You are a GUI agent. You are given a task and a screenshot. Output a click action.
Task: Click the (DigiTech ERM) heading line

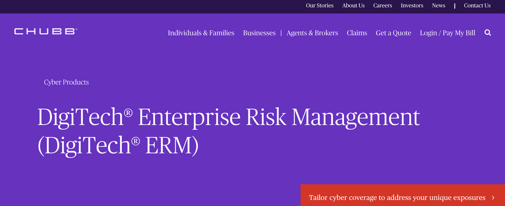click(118, 146)
